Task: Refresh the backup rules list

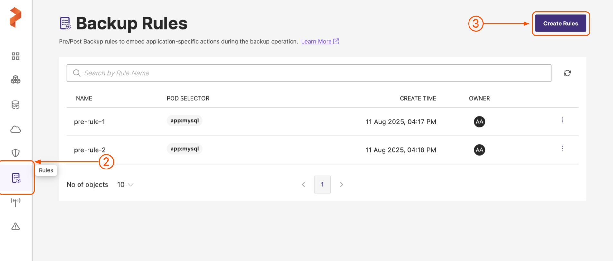Action: 567,73
